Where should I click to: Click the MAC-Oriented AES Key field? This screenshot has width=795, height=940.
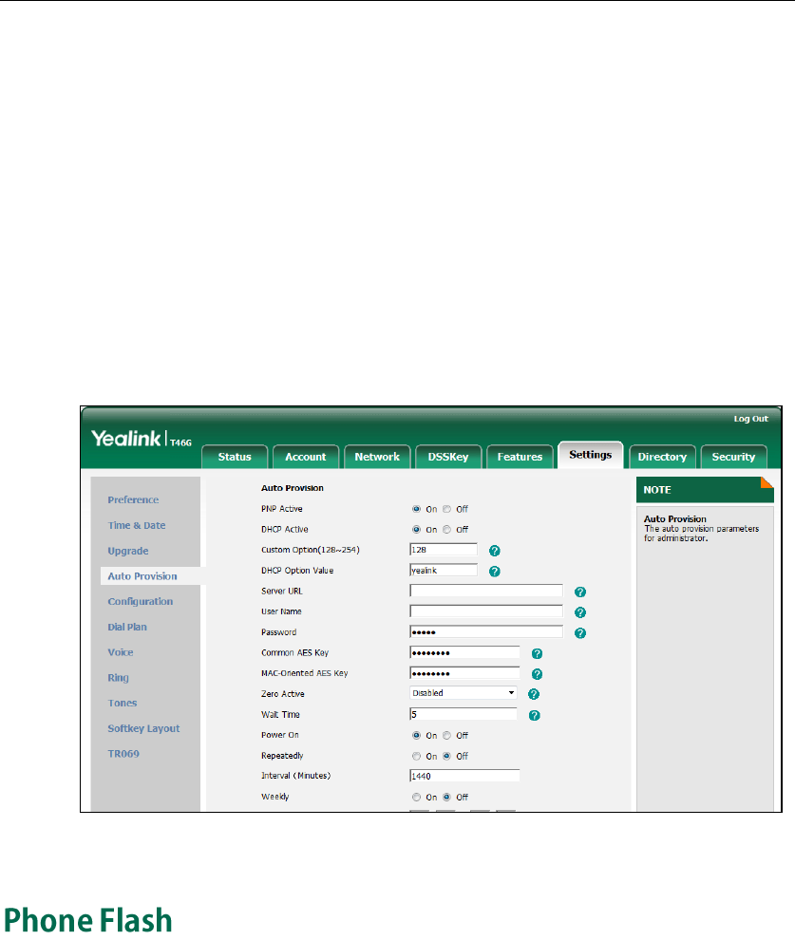tap(464, 673)
